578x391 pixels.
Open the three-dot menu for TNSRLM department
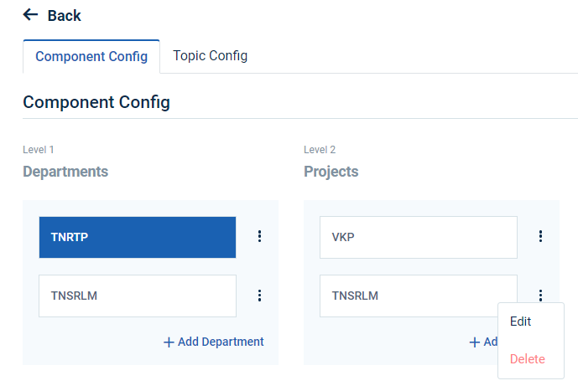click(x=260, y=296)
